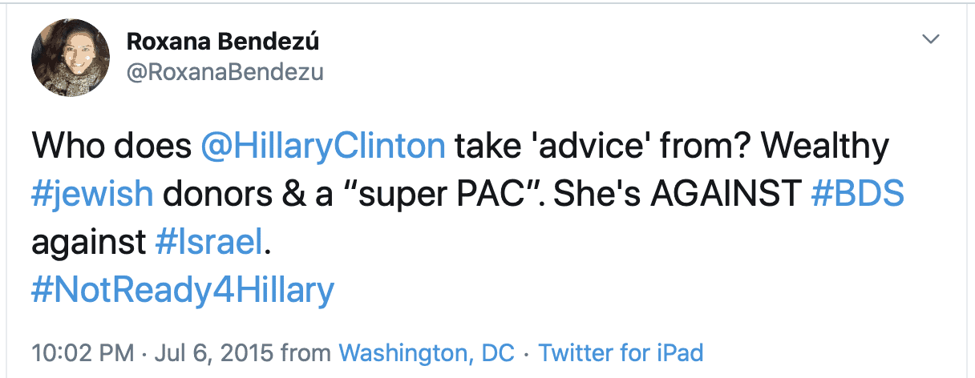Viewport: 975px width, 378px height.
Task: Follow the #jewish hashtag
Action: pos(94,195)
